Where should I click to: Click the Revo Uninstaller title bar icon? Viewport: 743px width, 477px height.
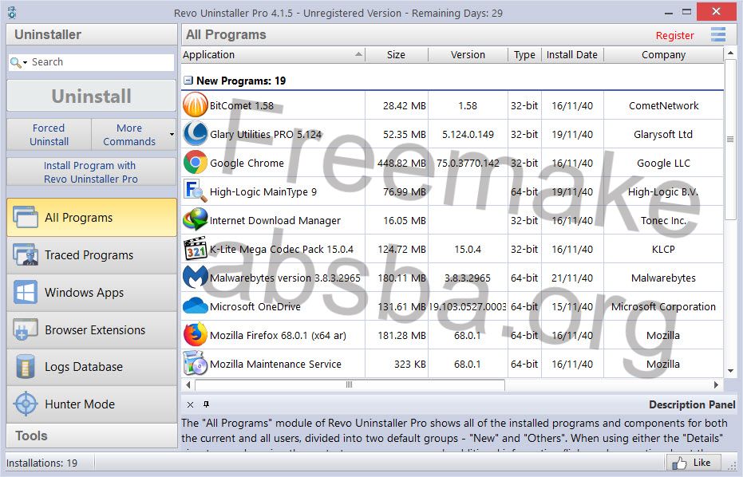tap(12, 13)
